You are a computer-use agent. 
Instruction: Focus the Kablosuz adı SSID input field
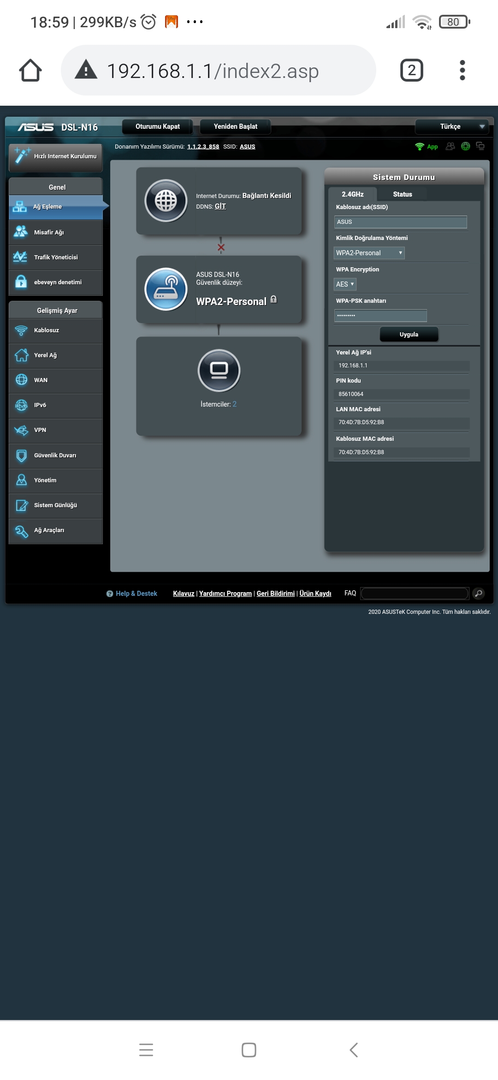[x=401, y=222]
